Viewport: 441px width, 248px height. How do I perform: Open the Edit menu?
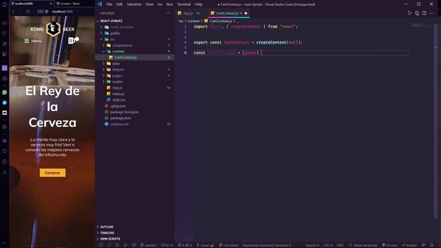[x=119, y=4]
